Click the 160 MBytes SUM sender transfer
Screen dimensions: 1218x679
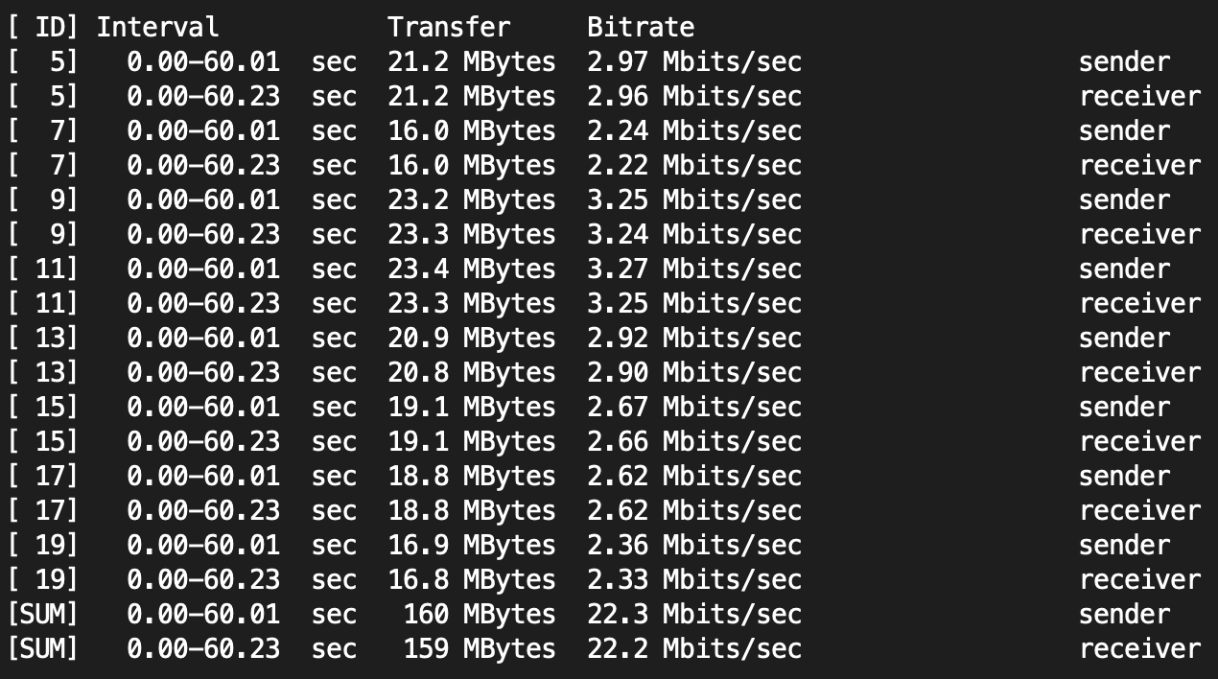487,615
